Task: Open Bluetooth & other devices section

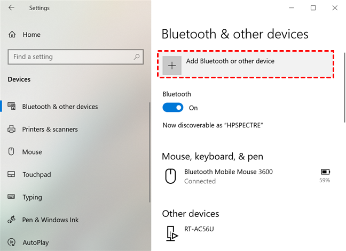Action: tap(60, 107)
